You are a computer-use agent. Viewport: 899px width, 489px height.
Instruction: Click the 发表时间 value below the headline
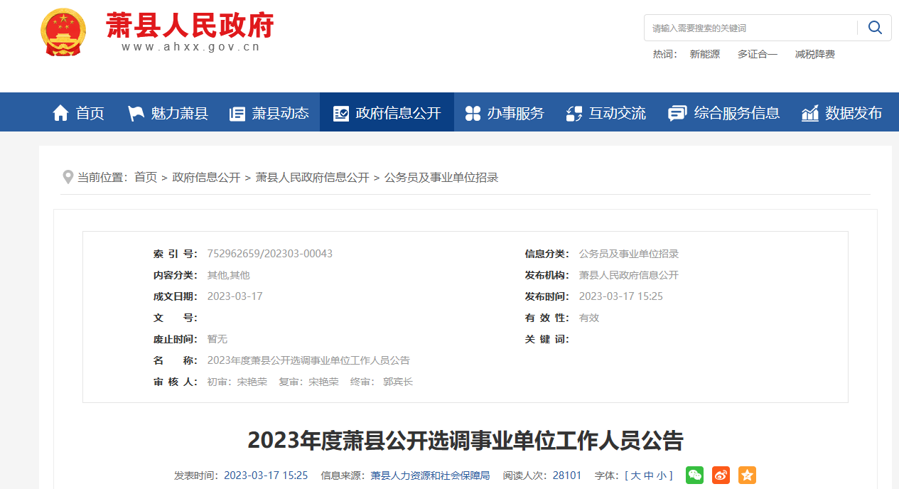click(266, 475)
